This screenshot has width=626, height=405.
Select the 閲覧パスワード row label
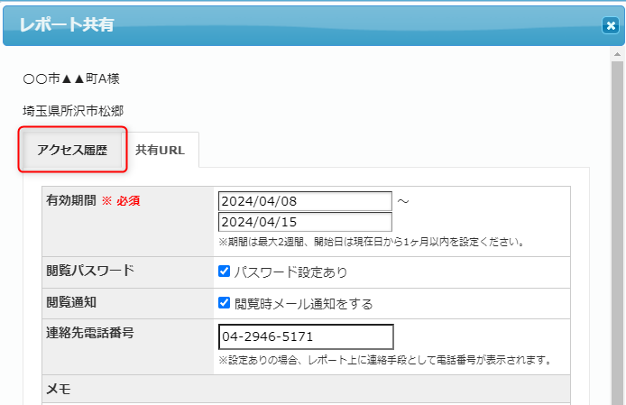[89, 270]
